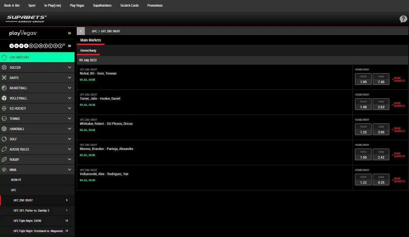Open More Markets for Moreno vs Pantoja
Screen dimensions: 409x237
pos(398,155)
